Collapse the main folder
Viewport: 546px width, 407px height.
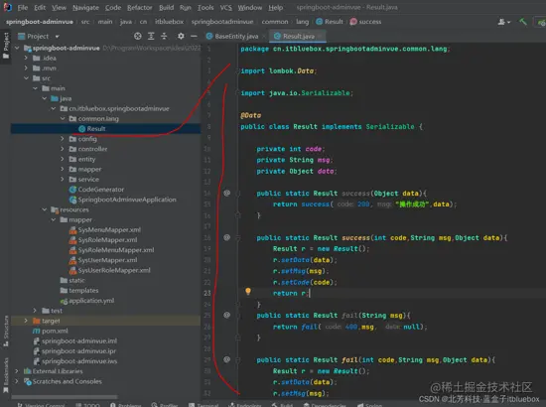coord(35,88)
